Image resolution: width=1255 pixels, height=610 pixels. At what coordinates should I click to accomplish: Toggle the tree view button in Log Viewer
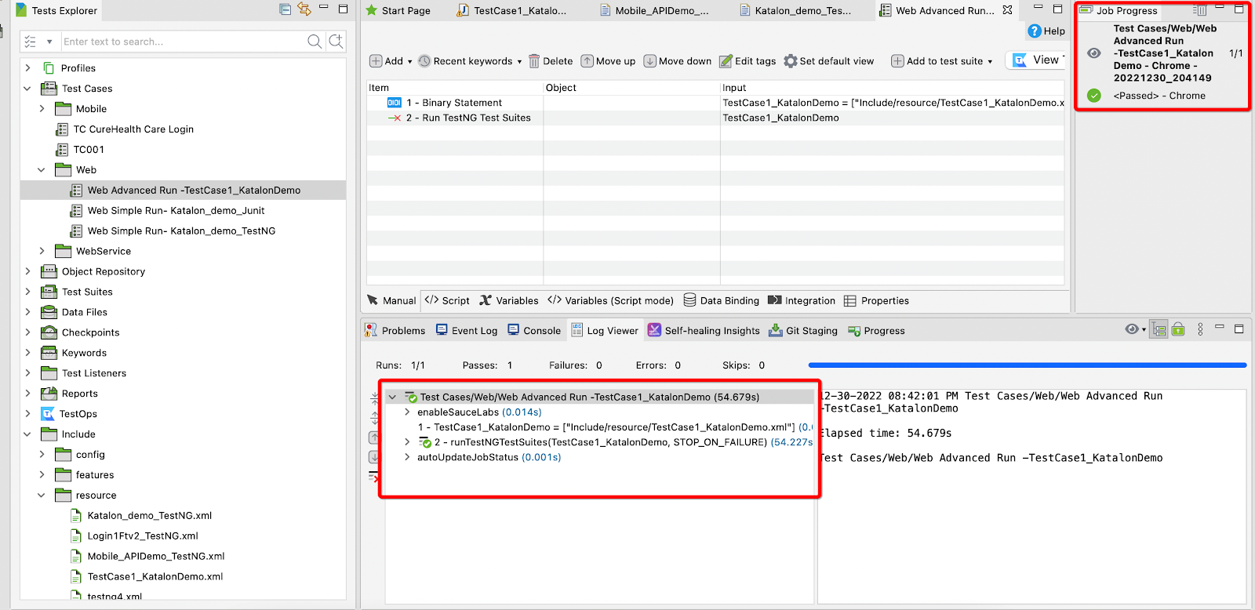(x=1159, y=330)
